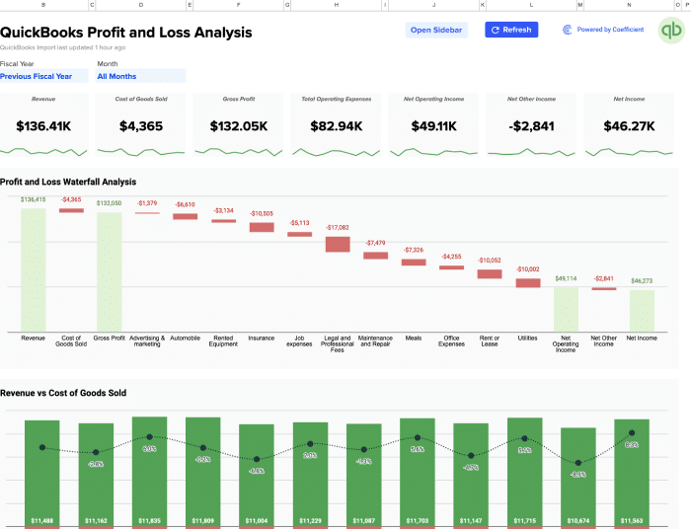Click the Cost of Goods Sold waterfall bar
Viewport: 691px width, 529px height.
(71, 210)
